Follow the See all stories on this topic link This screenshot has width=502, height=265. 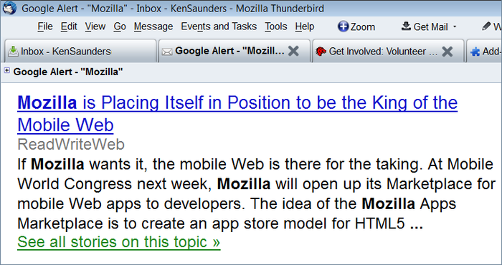119,241
